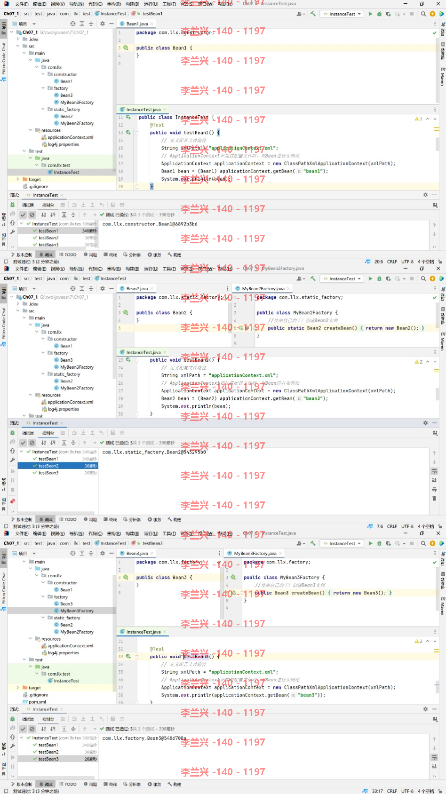
Task: Select InstanceTest in top window project tree
Action: [64, 172]
